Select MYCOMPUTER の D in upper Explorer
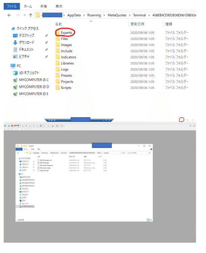This screenshot has height=253, width=206. [x=31, y=87]
